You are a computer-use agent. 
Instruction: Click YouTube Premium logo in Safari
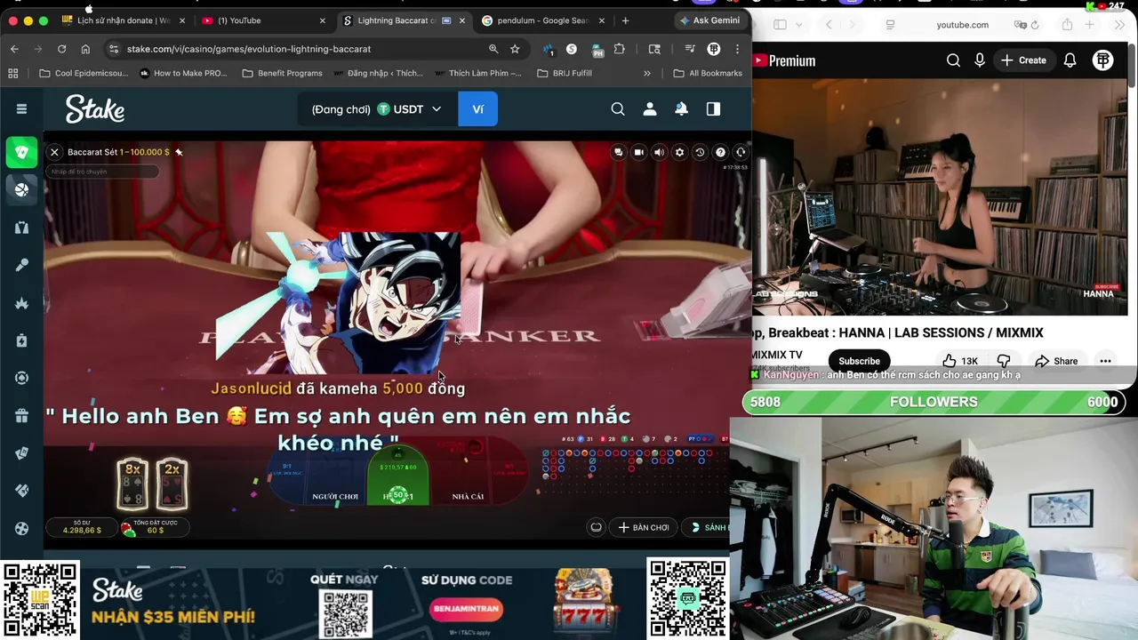pos(784,60)
